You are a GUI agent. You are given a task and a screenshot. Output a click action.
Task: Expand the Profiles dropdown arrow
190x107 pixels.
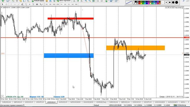(9, 1)
